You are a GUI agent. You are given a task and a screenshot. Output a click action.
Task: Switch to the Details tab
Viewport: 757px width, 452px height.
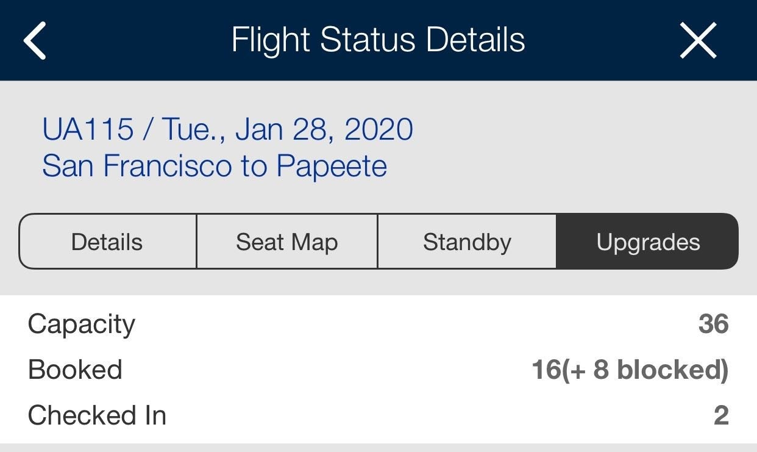coord(107,242)
